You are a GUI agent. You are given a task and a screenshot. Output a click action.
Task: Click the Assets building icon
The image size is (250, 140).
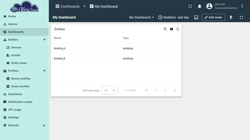pyautogui.click(x=8, y=55)
